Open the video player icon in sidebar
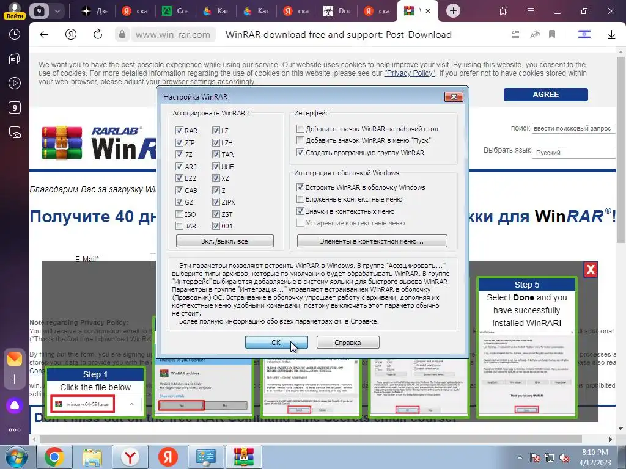Screen dimensions: 626x469 pos(15,83)
